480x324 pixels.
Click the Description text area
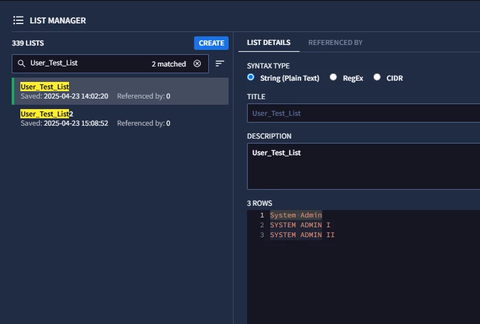pyautogui.click(x=364, y=166)
